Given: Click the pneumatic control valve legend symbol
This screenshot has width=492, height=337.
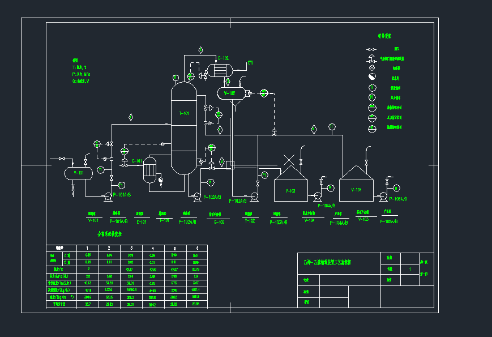Looking at the screenshot, I should 373,58.
